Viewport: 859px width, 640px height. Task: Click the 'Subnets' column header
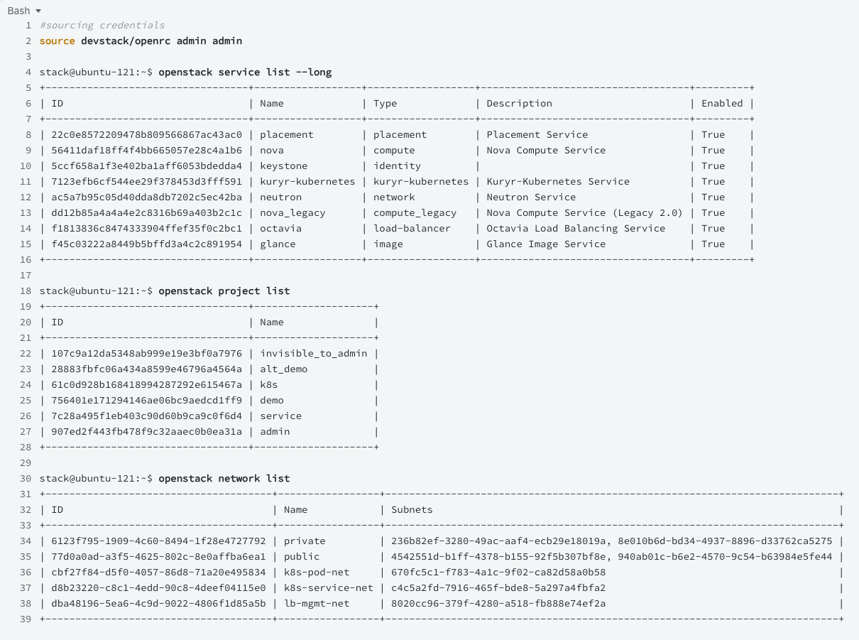[x=412, y=510]
